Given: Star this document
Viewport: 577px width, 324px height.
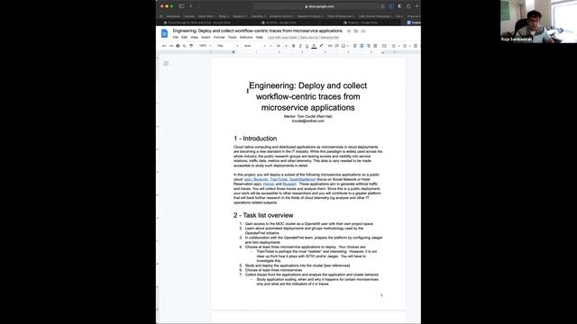Looking at the screenshot, I should [349, 31].
